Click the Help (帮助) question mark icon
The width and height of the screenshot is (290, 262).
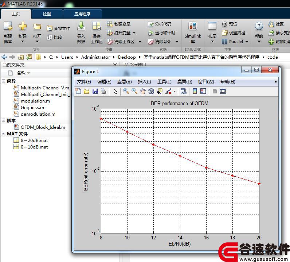pos(259,26)
